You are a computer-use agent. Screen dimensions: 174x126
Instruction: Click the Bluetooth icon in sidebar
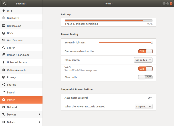pyautogui.click(x=4, y=18)
